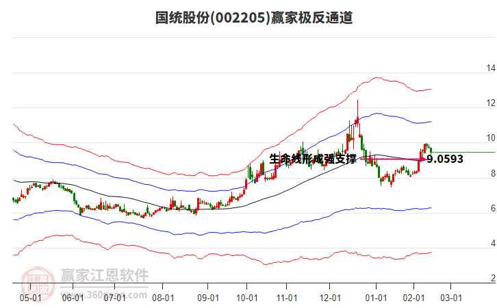Click the y-axis value 10
The width and height of the screenshot is (497, 308).
(491, 138)
